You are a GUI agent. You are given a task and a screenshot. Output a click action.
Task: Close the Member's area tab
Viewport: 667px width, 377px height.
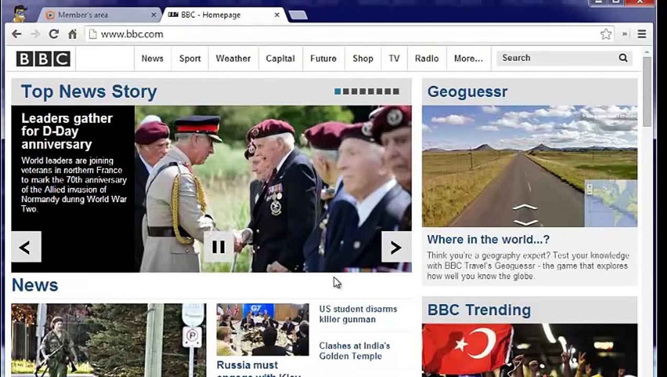pos(154,15)
